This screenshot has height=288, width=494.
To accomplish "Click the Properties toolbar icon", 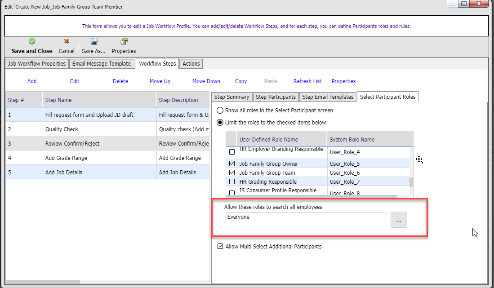I will point(124,41).
